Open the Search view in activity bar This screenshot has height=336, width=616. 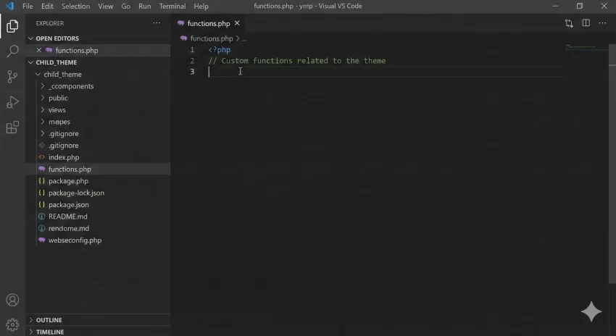click(x=12, y=51)
